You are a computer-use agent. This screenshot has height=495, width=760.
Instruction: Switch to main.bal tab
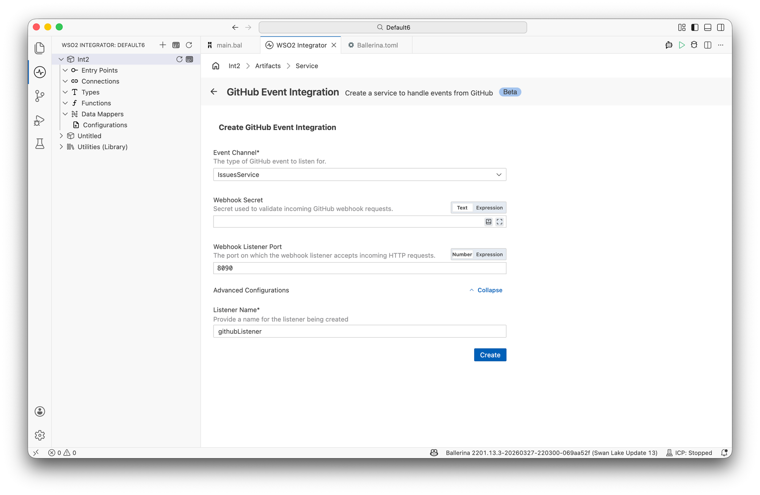pyautogui.click(x=230, y=45)
